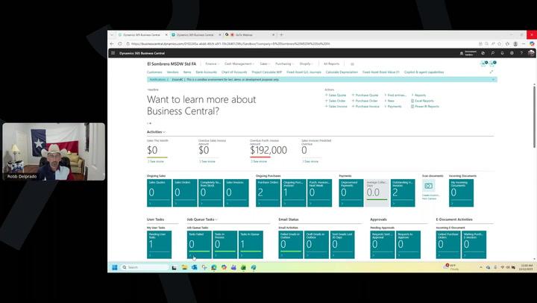Click the Windows Start button
This screenshot has height=303, width=537.
[x=115, y=266]
